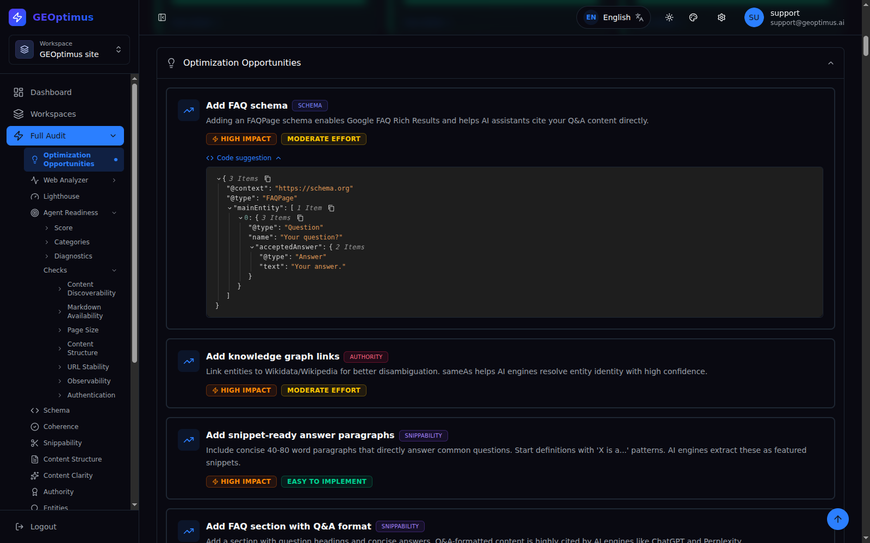Open the Workspace GEOptimus site switcher
Screen dimensions: 870x543
[x=69, y=49]
